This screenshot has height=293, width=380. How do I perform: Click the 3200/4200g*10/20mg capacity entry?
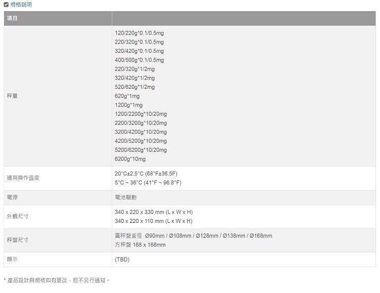(141, 132)
